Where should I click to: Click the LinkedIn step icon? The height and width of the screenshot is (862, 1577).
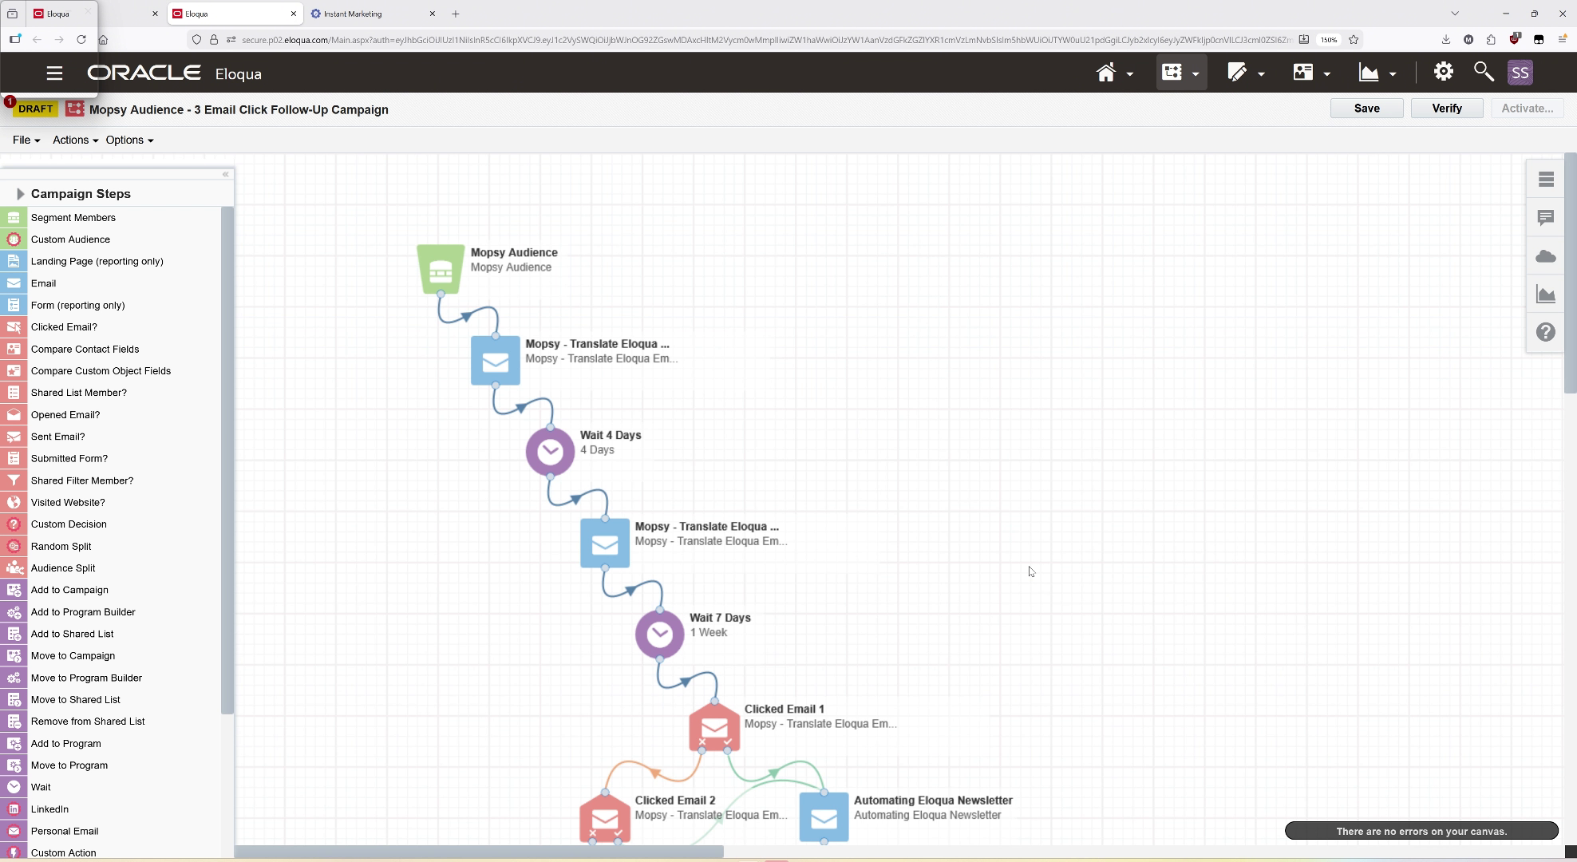[x=14, y=809]
